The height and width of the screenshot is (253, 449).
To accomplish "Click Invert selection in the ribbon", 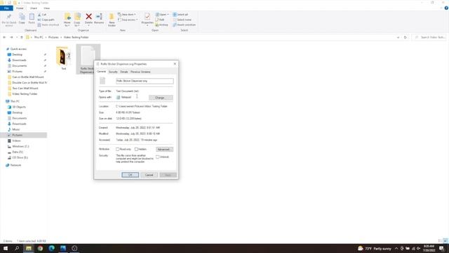I will (x=185, y=25).
